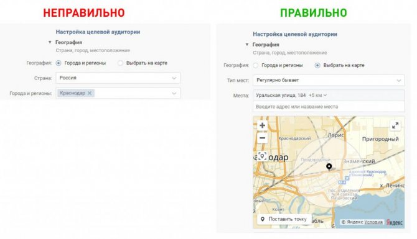The width and height of the screenshot is (417, 239).
Task: Open the Страна dropdown showing Россия
Action: (x=118, y=78)
